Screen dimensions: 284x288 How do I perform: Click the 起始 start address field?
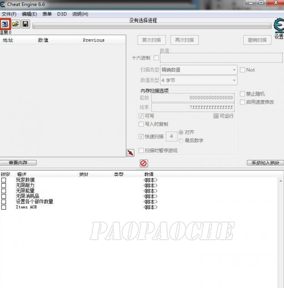tap(193, 98)
